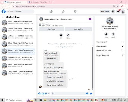Click the browser address bar URL

(x=30, y=6)
